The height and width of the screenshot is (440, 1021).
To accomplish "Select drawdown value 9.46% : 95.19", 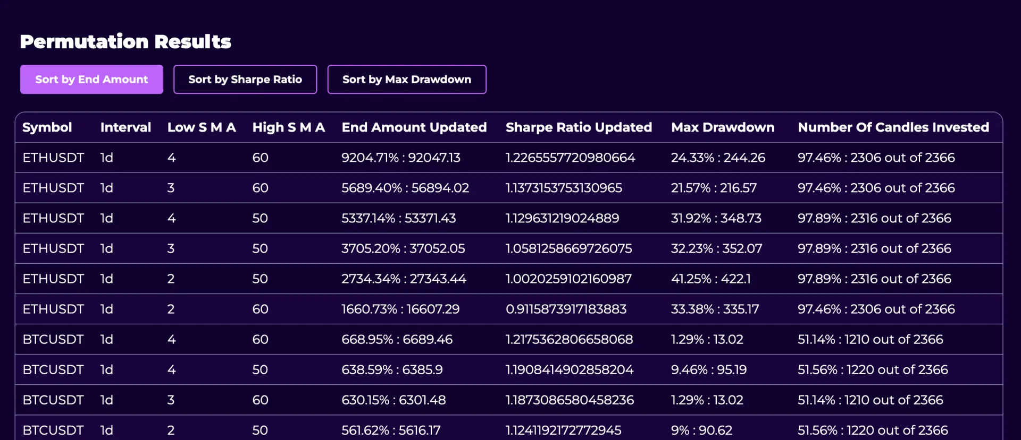I will (x=709, y=369).
